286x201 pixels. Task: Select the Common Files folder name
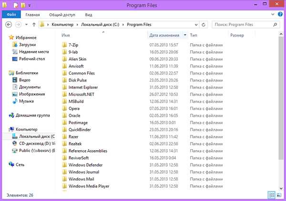(x=82, y=73)
